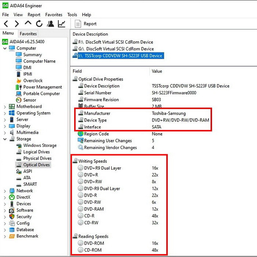
Task: Click the Up level arrow icon
Action: tap(28, 23)
